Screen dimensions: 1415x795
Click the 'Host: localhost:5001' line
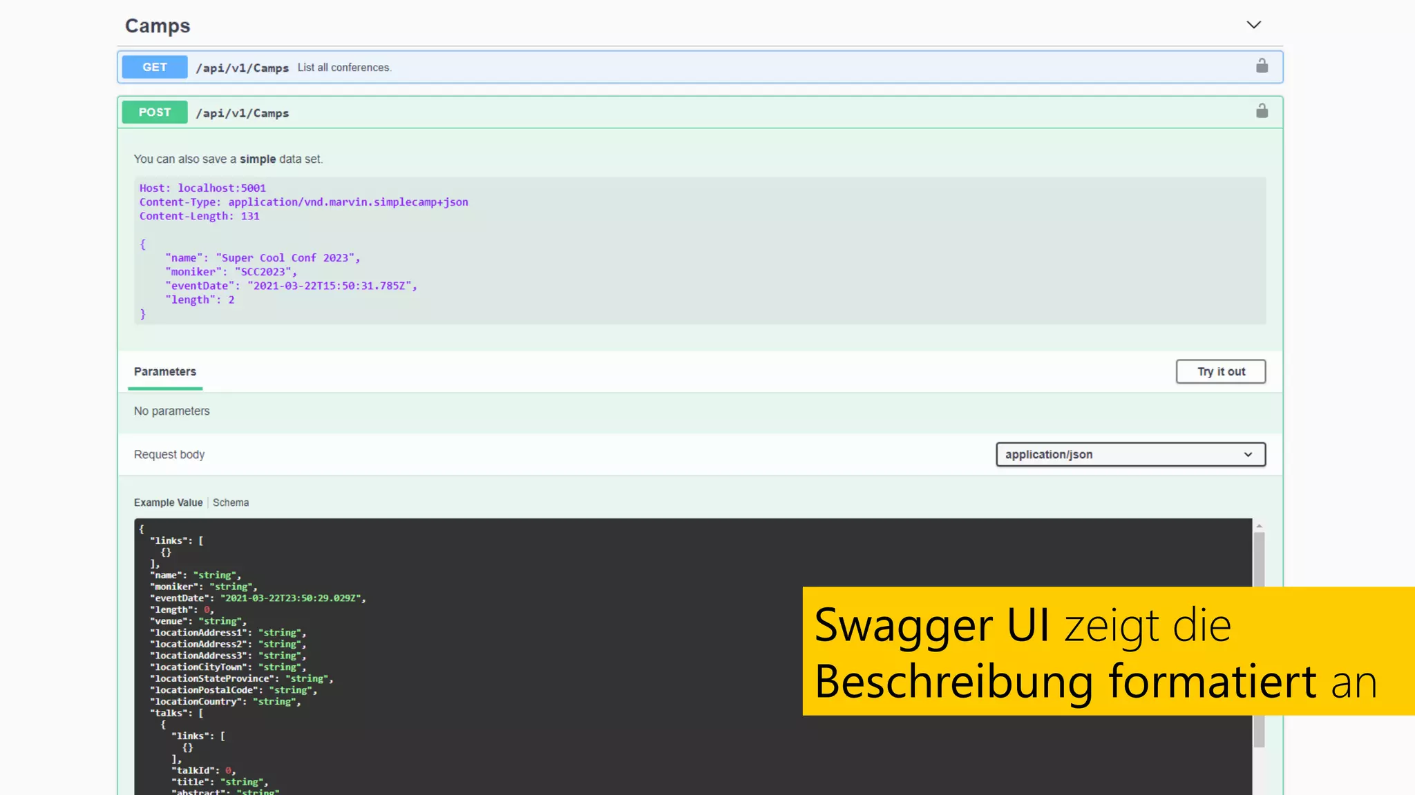click(202, 188)
